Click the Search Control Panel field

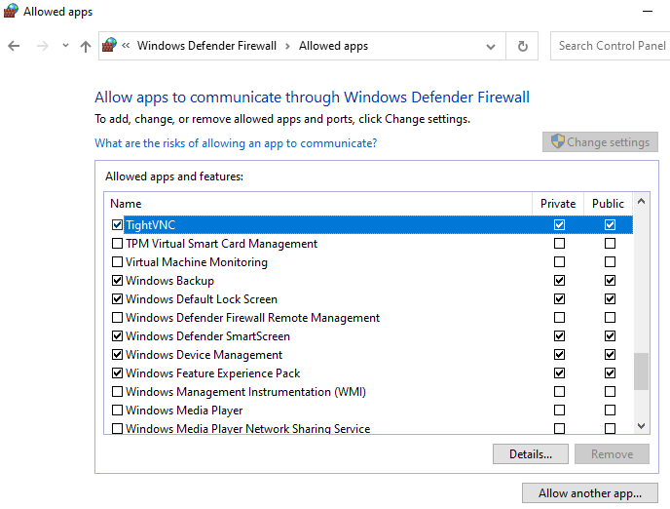coord(611,46)
